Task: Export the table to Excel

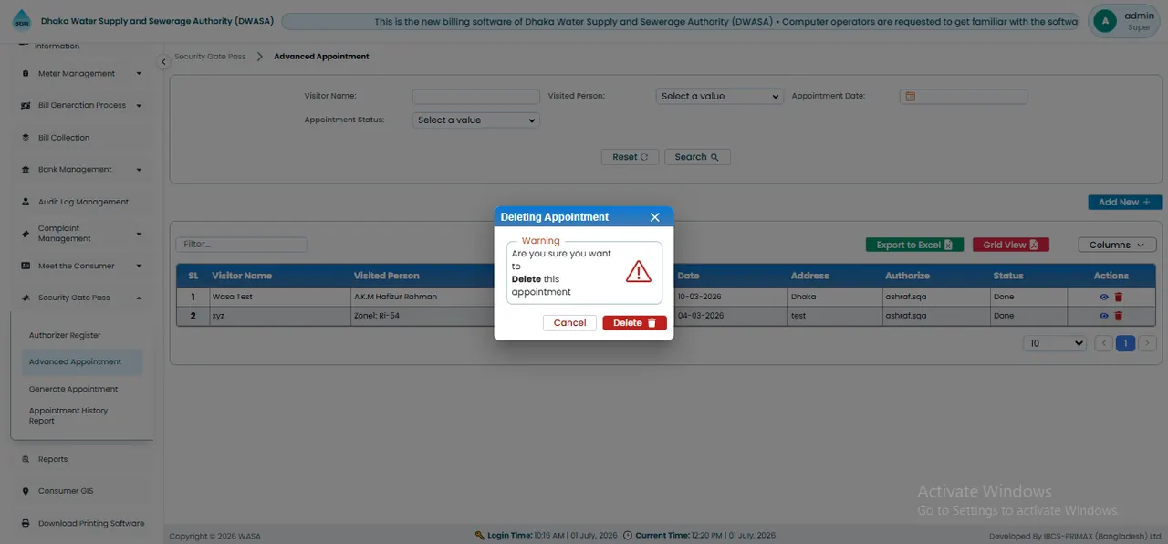Action: tap(914, 245)
